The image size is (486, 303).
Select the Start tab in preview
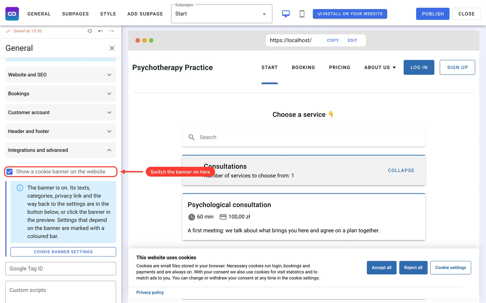(x=270, y=68)
